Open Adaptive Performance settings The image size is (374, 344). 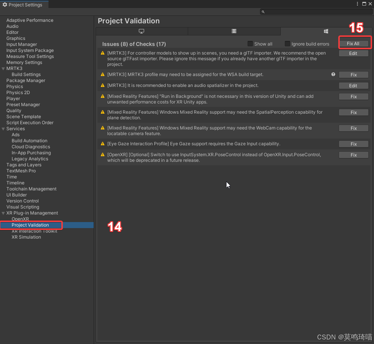(30, 20)
